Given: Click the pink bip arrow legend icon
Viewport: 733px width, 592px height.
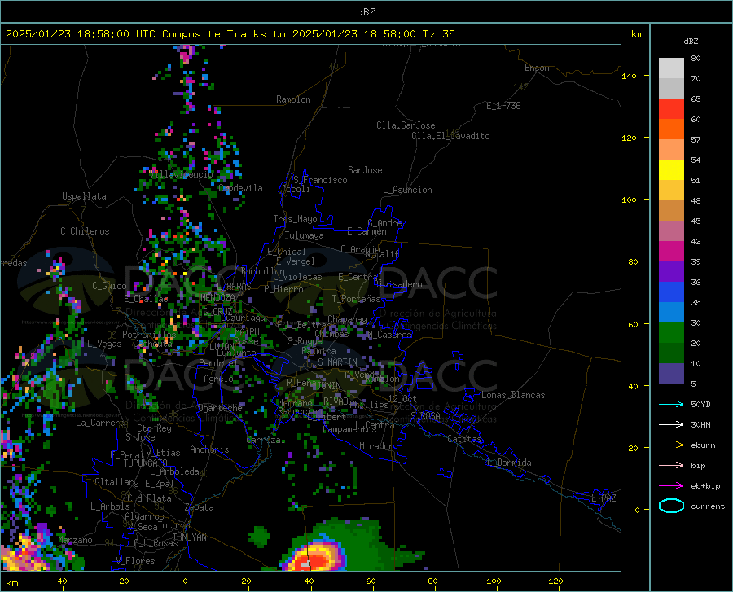Looking at the screenshot, I should [671, 465].
